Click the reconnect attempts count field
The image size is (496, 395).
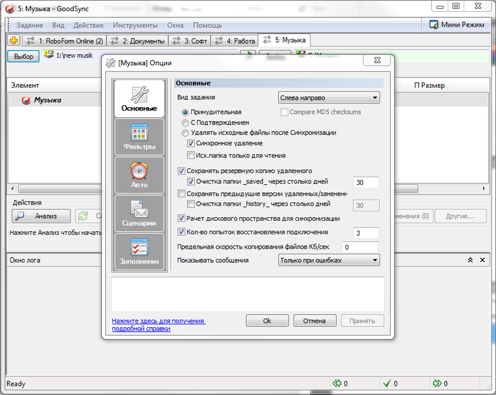coord(366,233)
